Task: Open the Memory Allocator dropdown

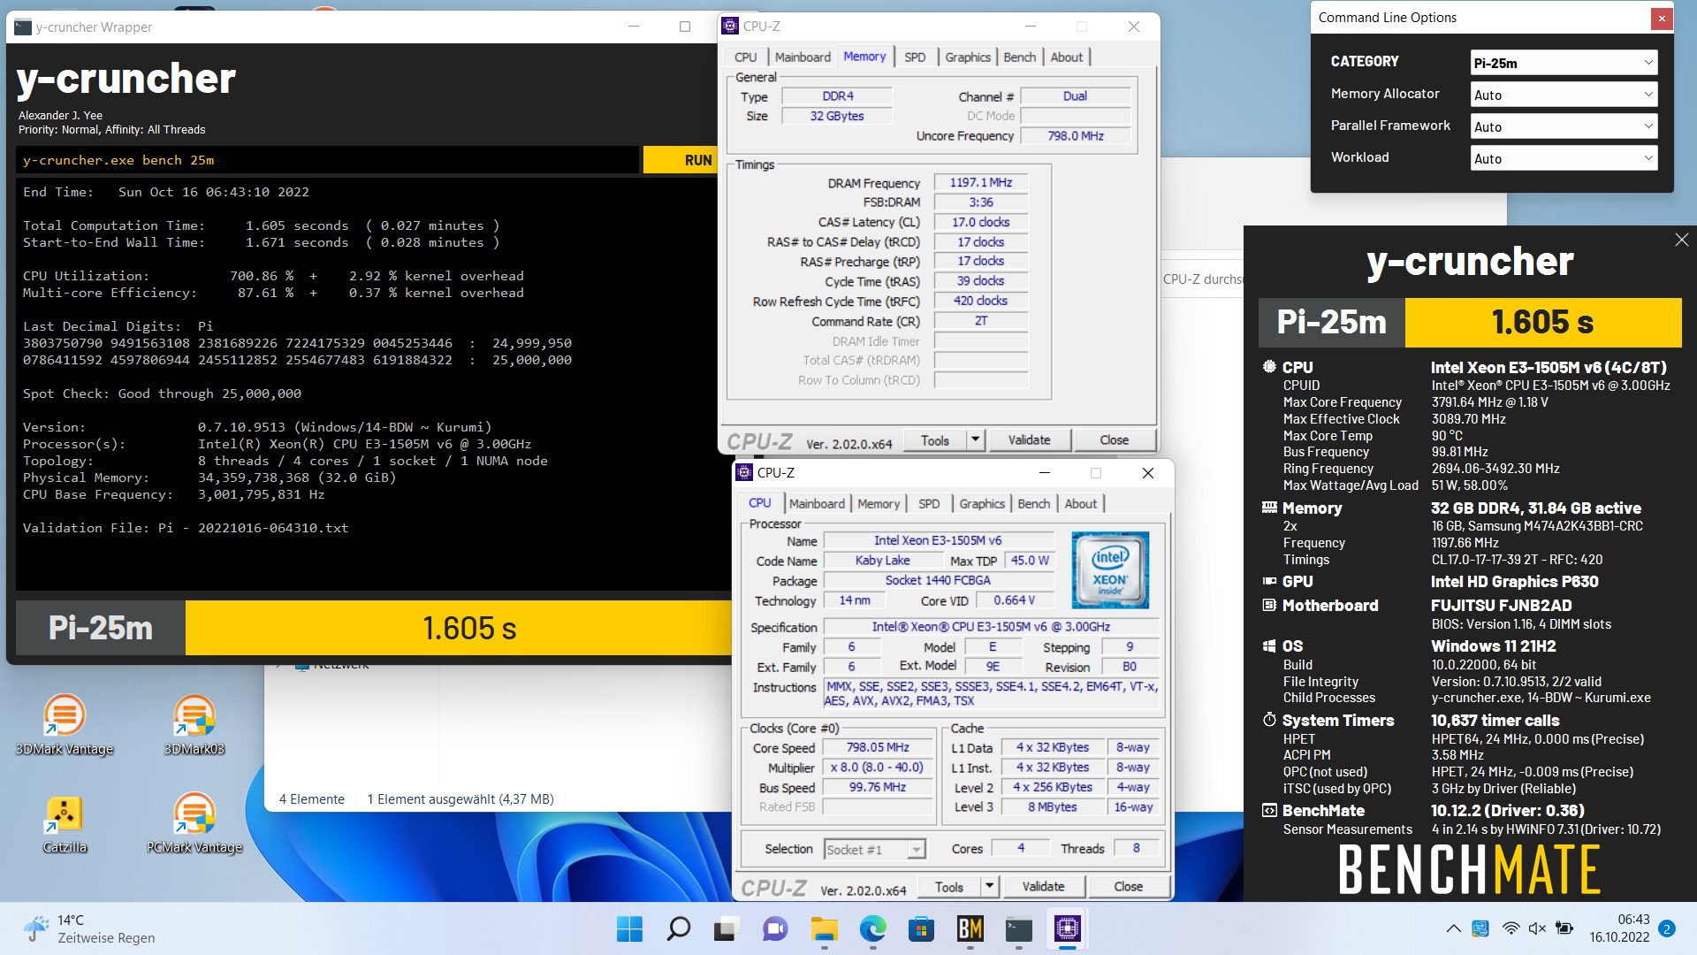Action: [1564, 95]
